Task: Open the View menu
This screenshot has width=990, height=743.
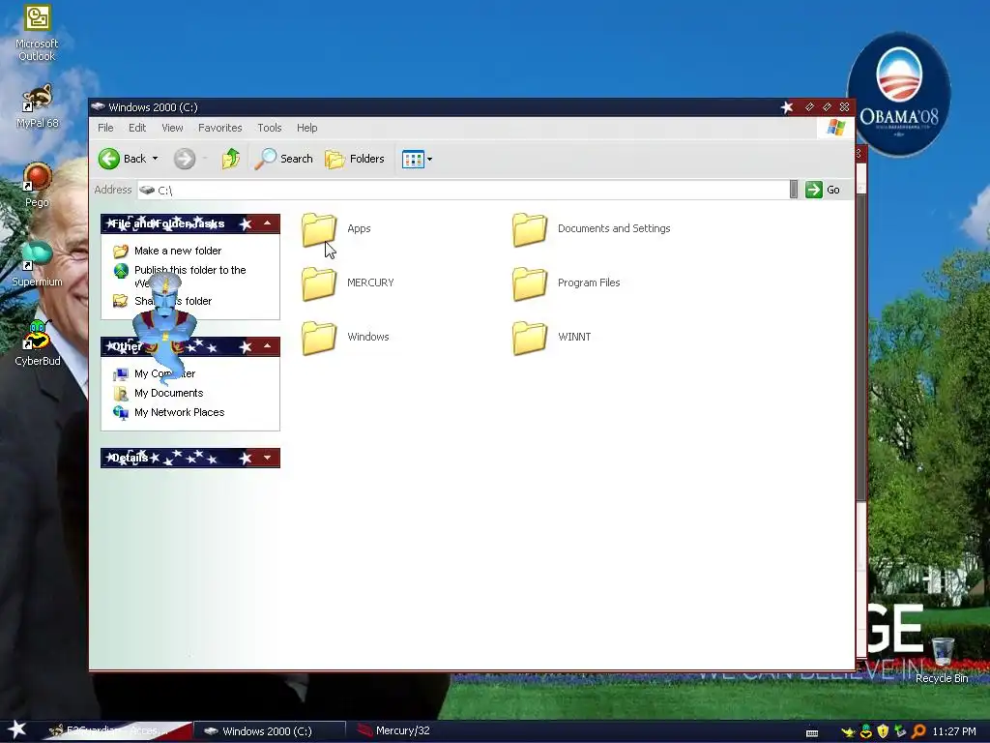Action: [x=172, y=128]
